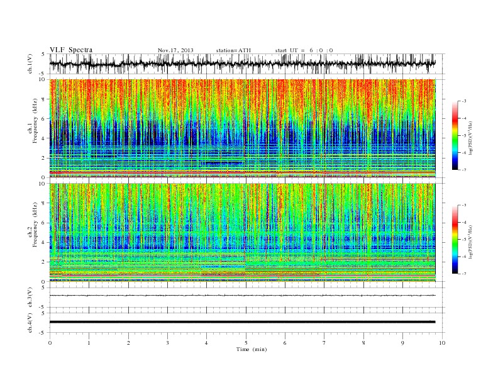Click time axis tick label "2"
The width and height of the screenshot is (498, 385).
pos(128,343)
